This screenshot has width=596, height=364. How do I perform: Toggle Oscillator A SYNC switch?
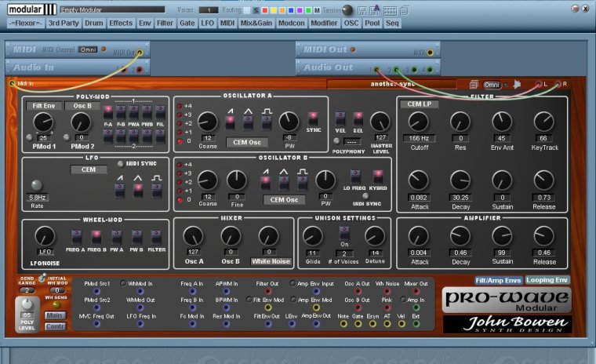[313, 119]
